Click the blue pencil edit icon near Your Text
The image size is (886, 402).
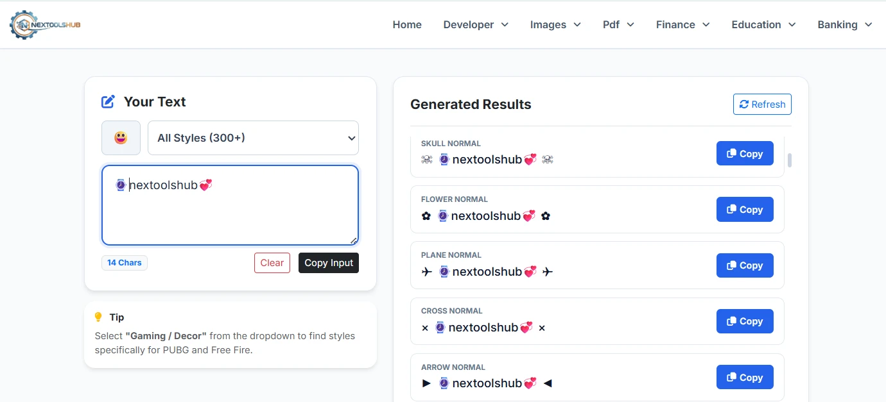click(x=107, y=101)
